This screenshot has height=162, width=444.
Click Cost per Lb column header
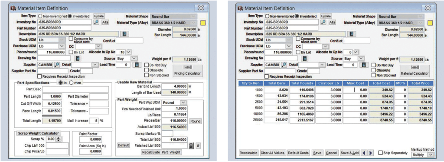[328, 83]
